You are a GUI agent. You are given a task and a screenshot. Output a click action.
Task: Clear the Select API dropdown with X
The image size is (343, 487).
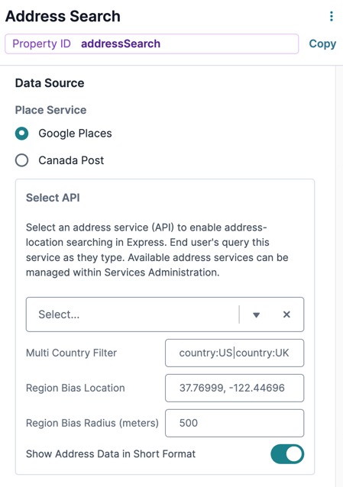pos(286,314)
